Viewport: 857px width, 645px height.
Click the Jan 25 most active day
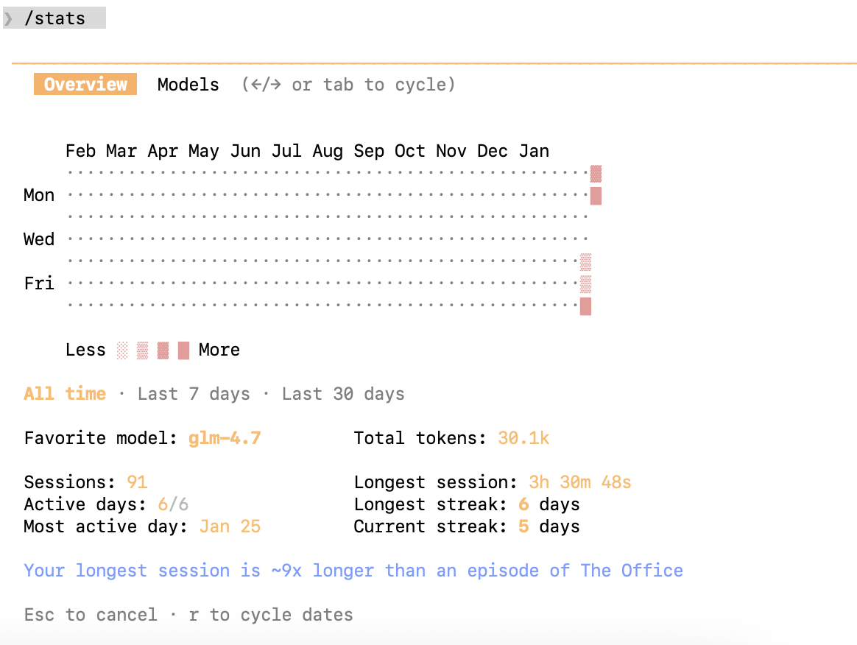[230, 526]
